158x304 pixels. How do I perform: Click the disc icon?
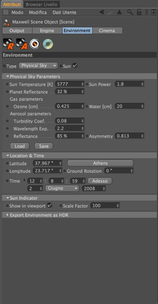[48, 44]
